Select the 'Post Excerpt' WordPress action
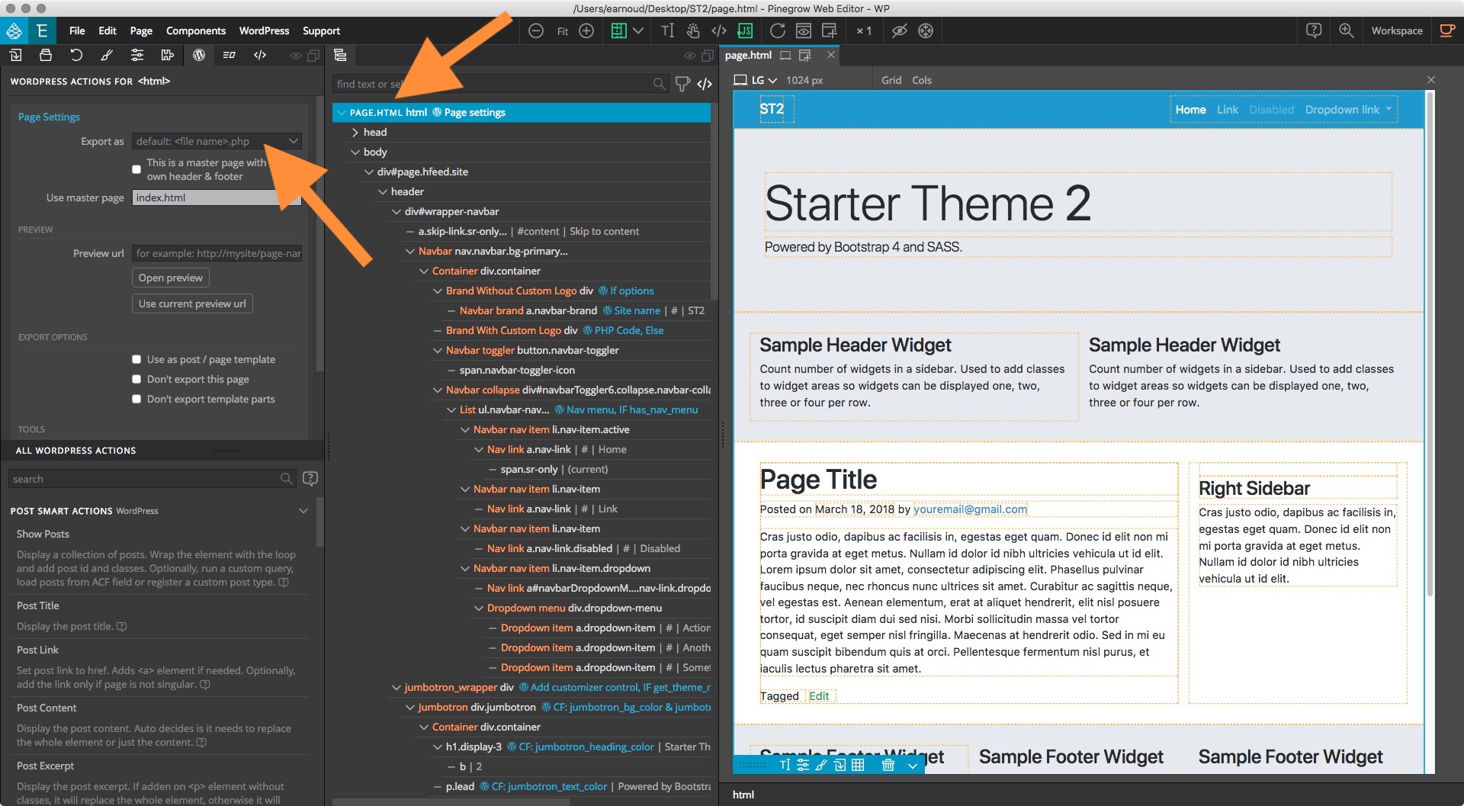 coord(46,766)
